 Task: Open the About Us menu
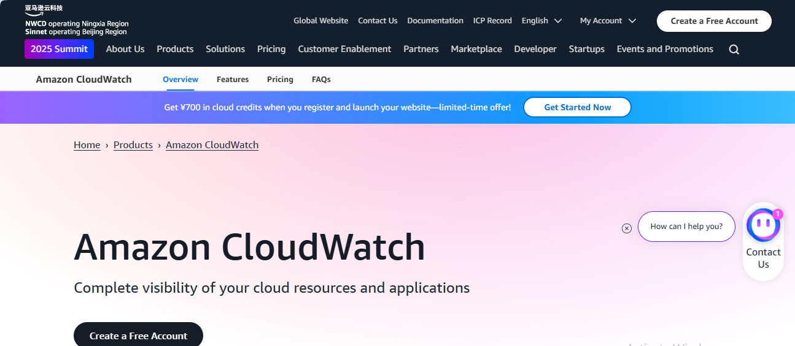[125, 49]
